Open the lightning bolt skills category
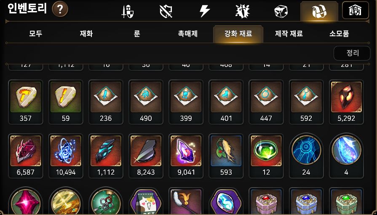 click(205, 11)
